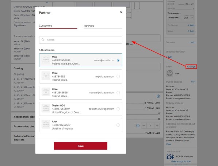Click the customer Search input field
This screenshot has height=166, width=218.
[x=81, y=40]
